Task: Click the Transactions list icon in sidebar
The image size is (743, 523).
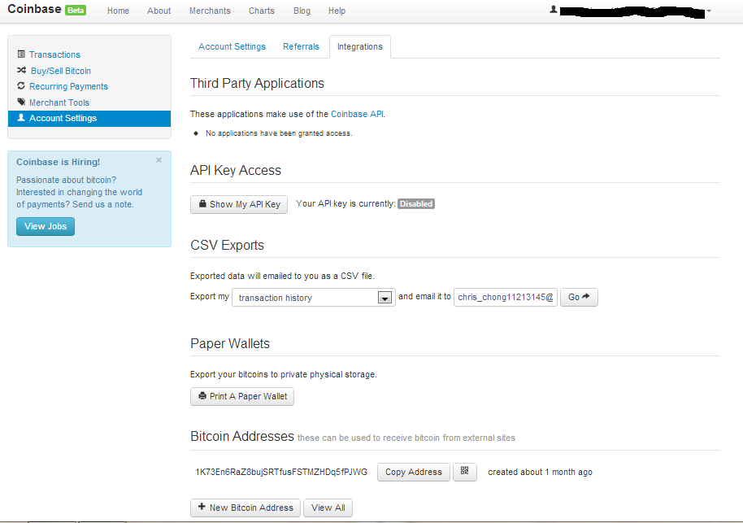Action: 21,54
